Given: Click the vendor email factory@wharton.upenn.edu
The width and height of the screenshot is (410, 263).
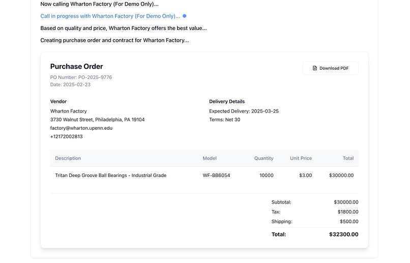Looking at the screenshot, I should [x=81, y=128].
